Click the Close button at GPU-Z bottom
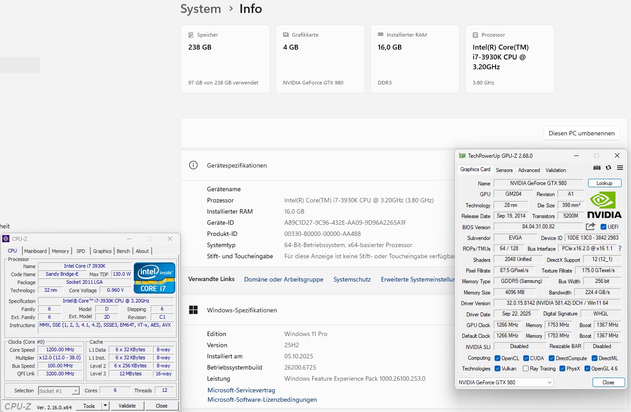This screenshot has height=412, width=631. tap(608, 383)
